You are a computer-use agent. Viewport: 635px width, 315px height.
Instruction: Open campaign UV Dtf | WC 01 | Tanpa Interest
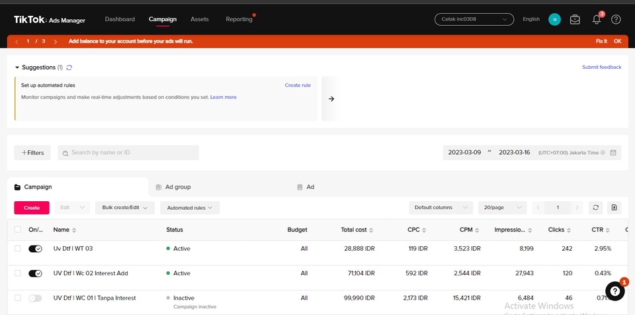click(95, 298)
